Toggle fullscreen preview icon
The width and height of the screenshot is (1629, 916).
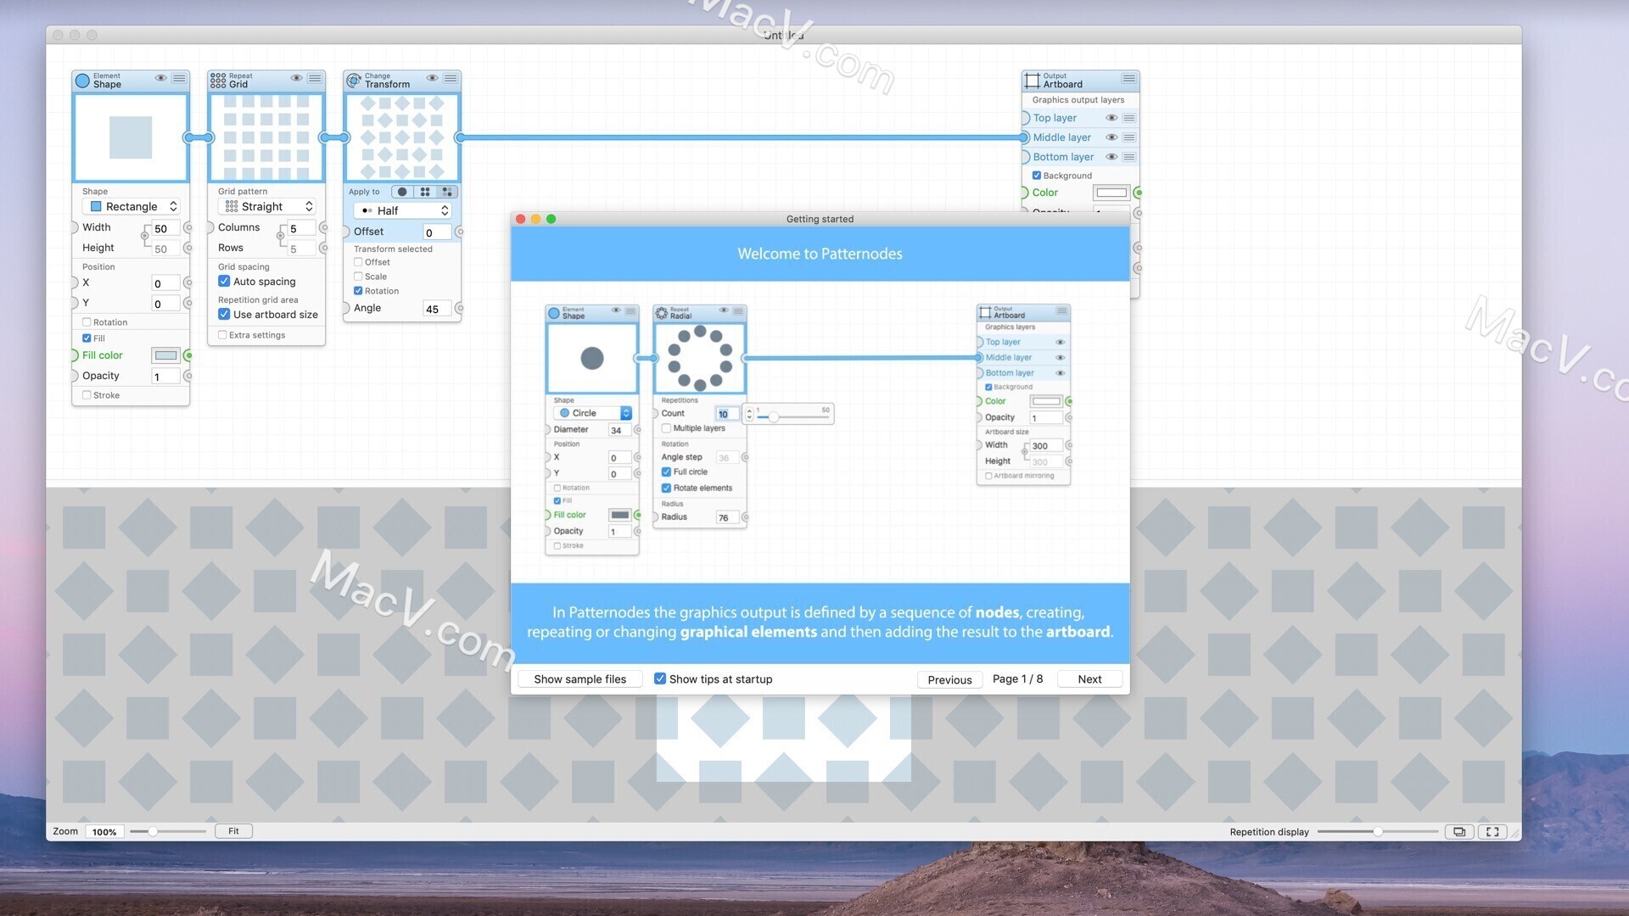point(1492,832)
